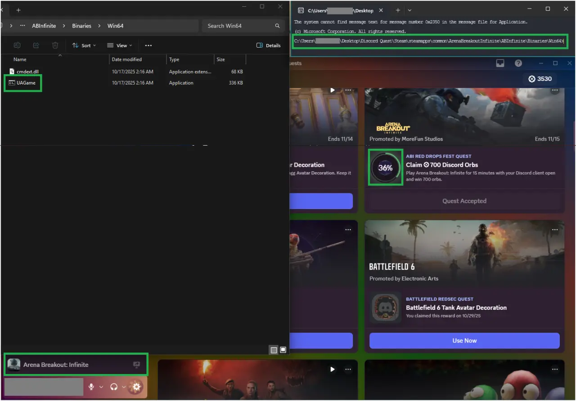Select the C:\Users Desktop terminal tab

pos(341,10)
